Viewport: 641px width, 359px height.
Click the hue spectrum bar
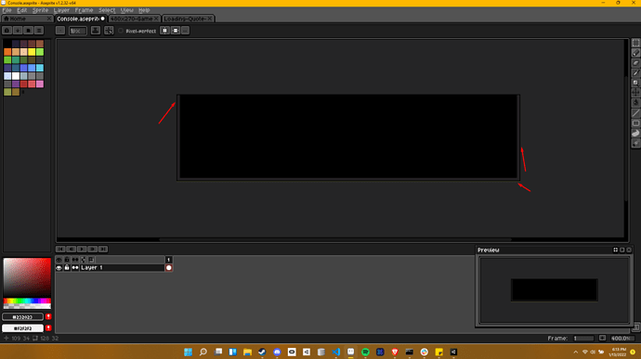pos(27,301)
